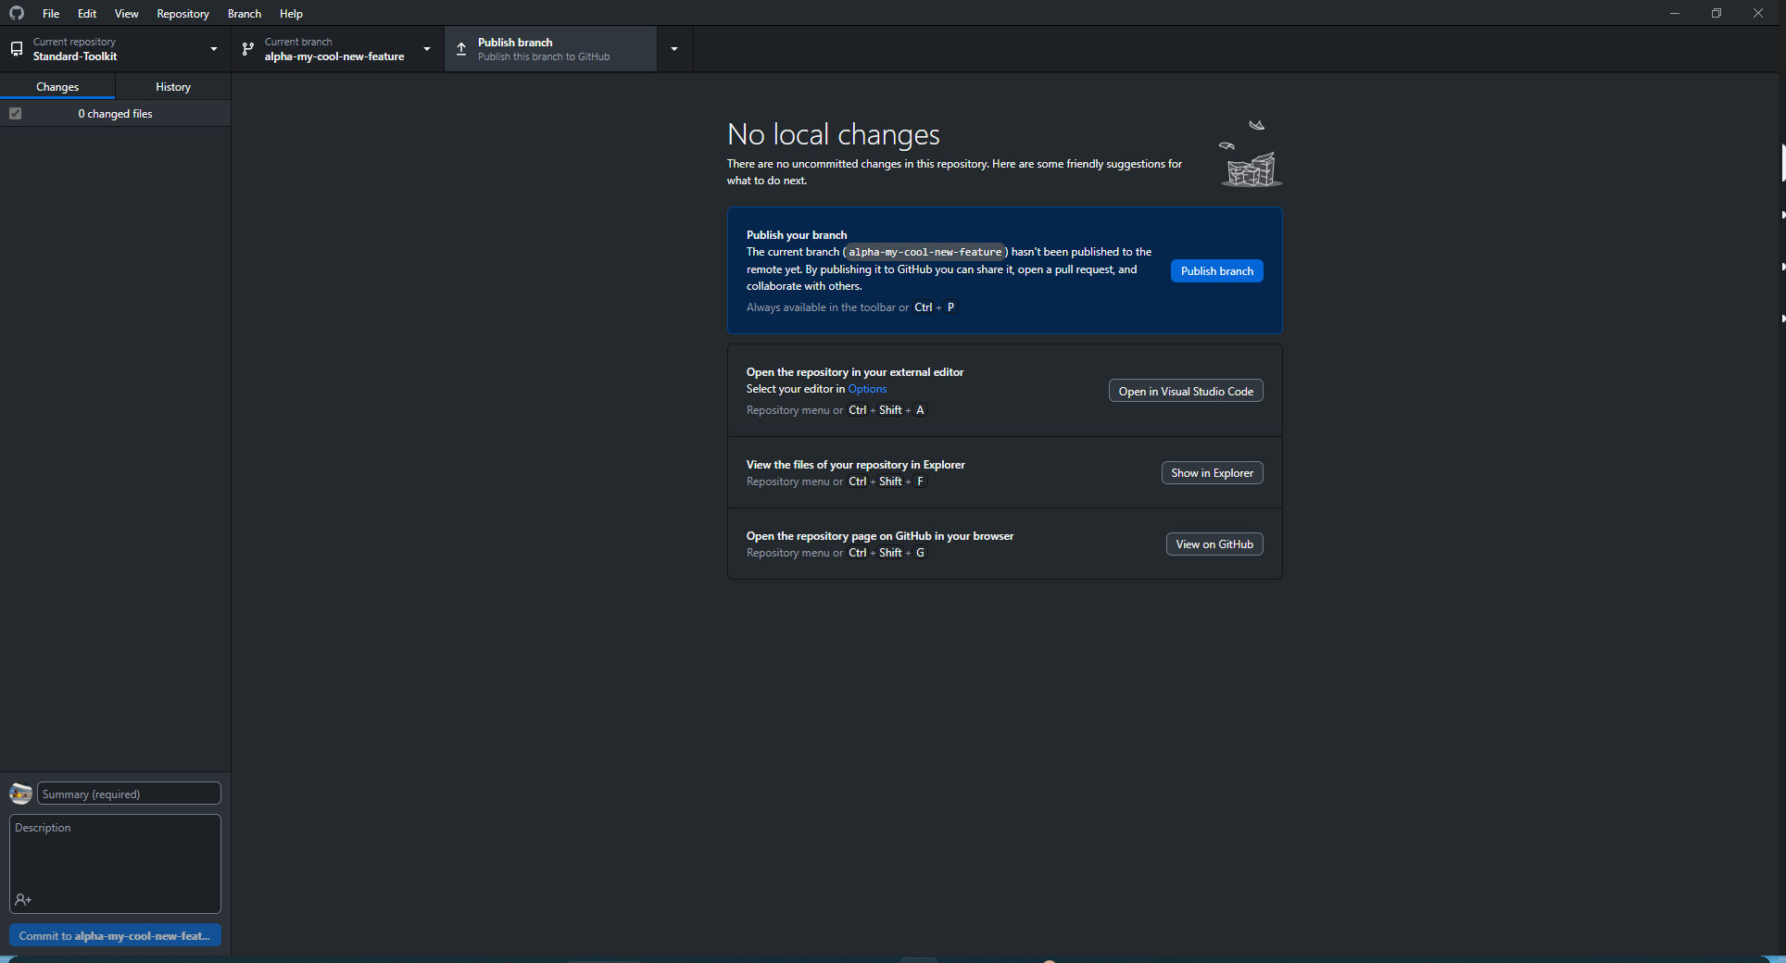
Task: Click the git branch icon
Action: click(x=248, y=49)
